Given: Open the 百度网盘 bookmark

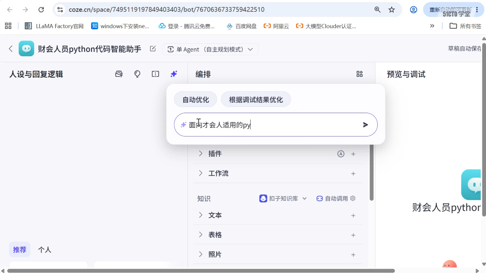Looking at the screenshot, I should (241, 26).
